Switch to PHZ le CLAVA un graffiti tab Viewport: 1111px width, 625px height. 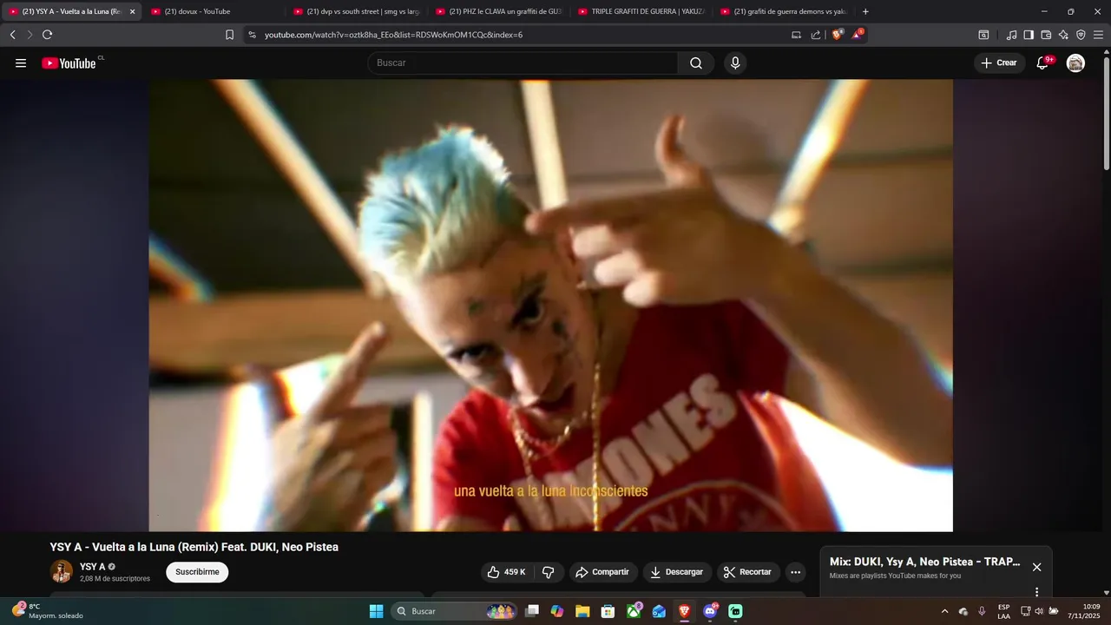pyautogui.click(x=498, y=11)
